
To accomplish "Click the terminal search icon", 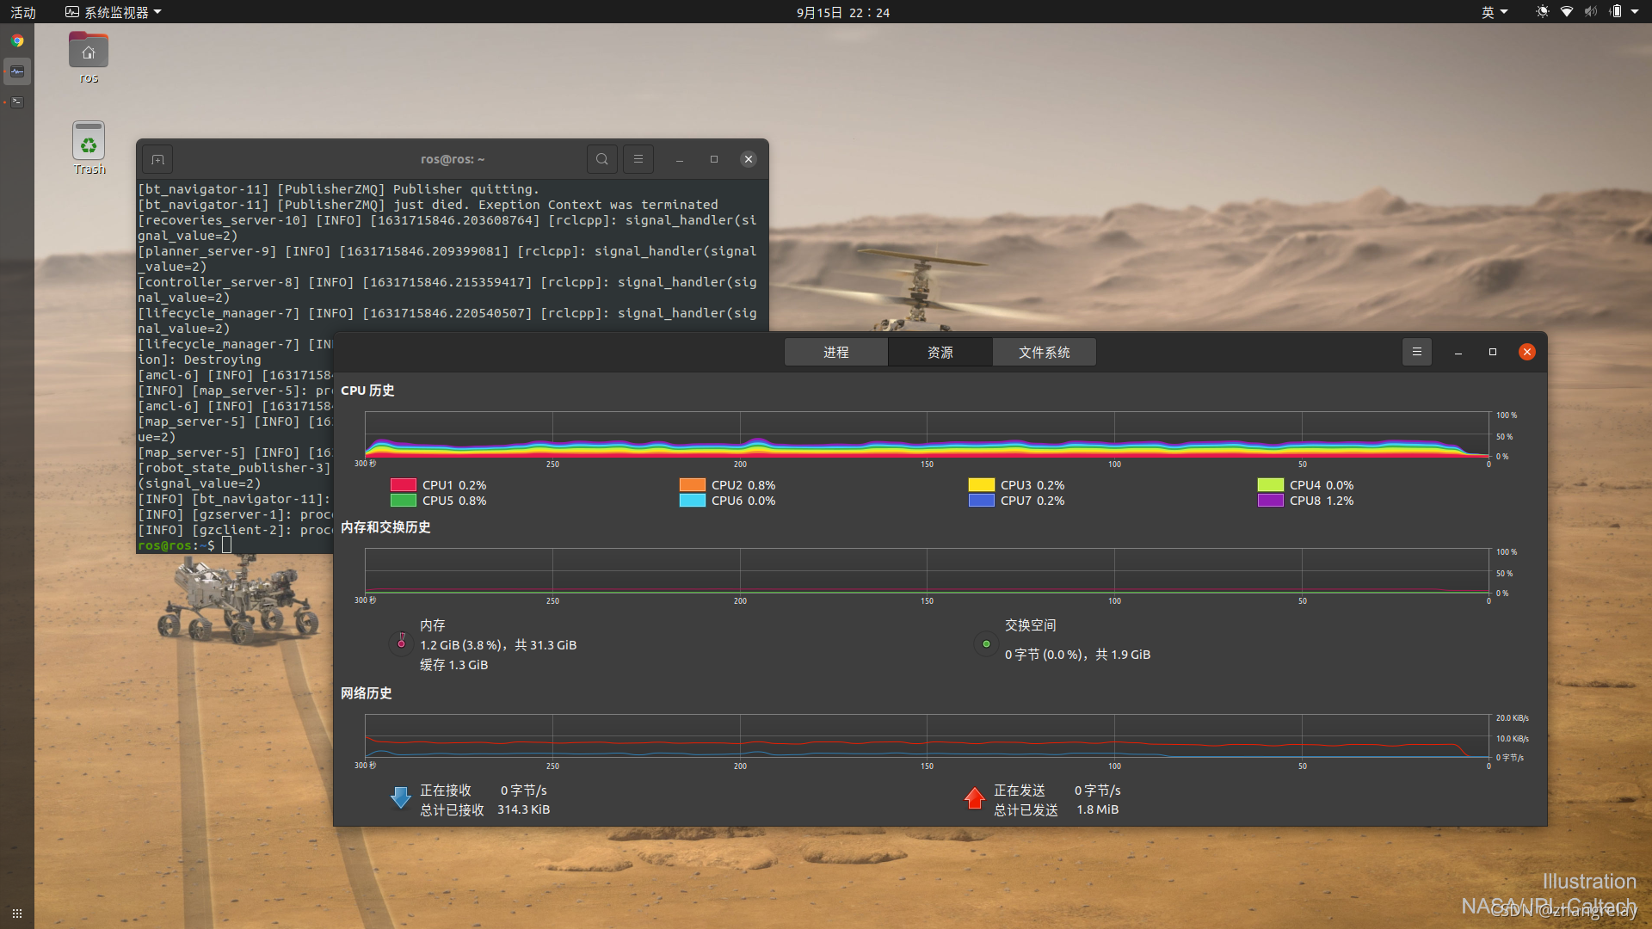I will click(x=602, y=159).
